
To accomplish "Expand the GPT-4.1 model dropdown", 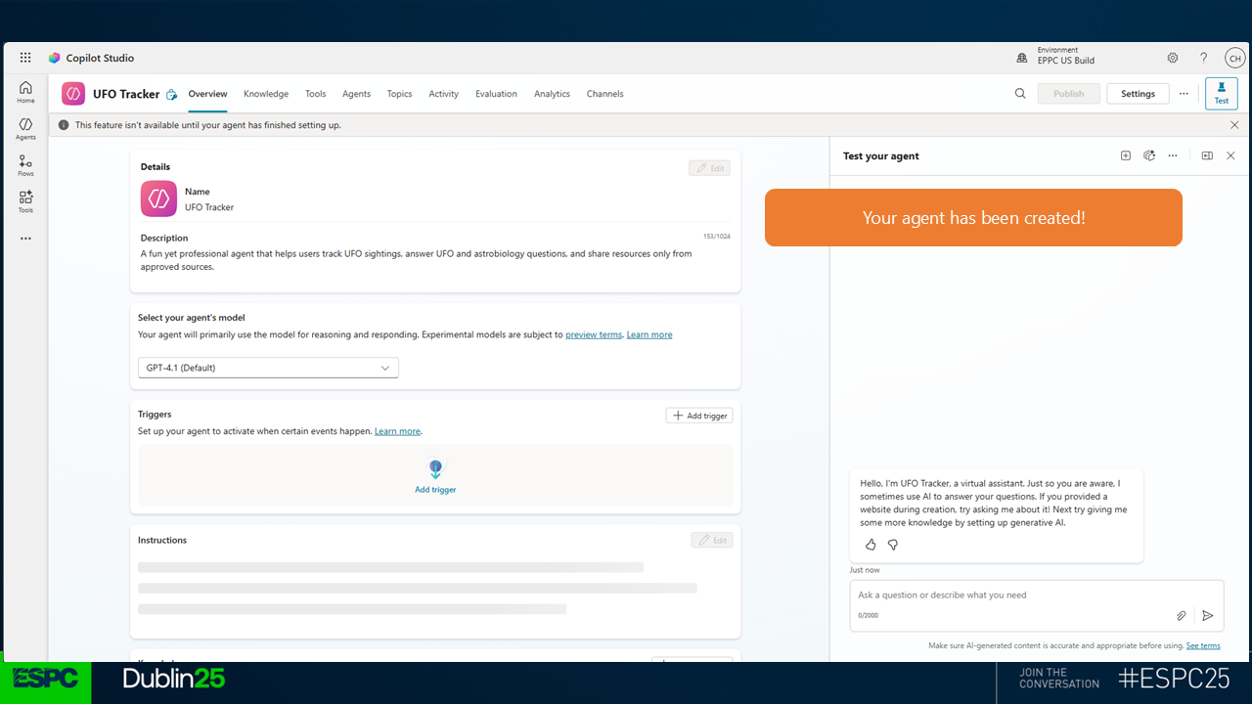I will click(x=268, y=368).
